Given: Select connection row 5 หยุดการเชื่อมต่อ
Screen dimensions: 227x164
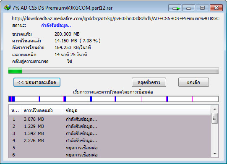Looking at the screenshot, I should coord(110,148).
